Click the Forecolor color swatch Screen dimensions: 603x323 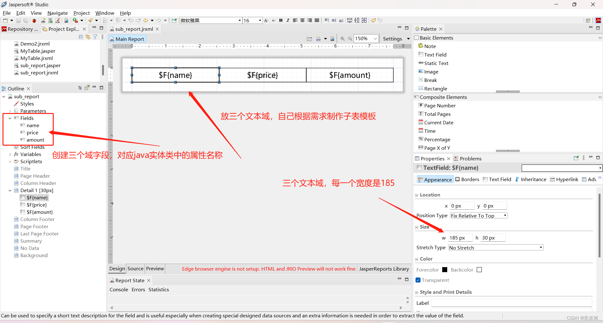click(444, 270)
